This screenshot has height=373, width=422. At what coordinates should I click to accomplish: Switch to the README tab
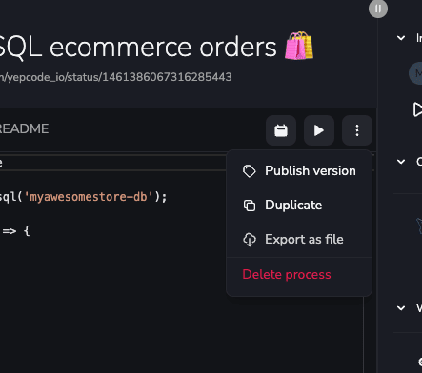[24, 128]
